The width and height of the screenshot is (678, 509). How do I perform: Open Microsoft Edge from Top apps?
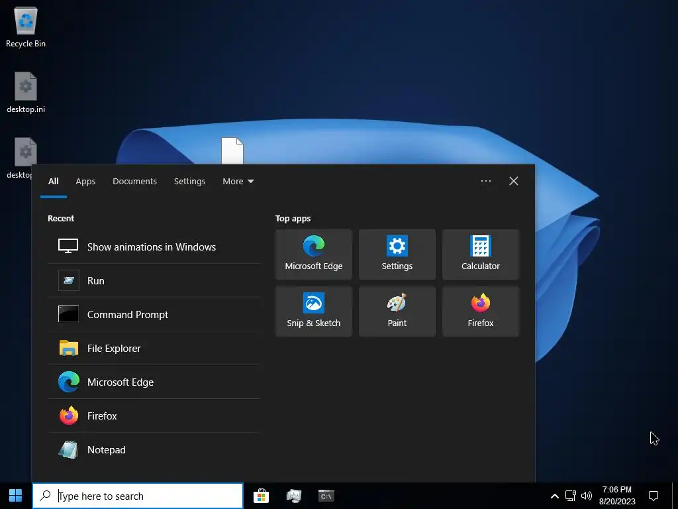[313, 254]
